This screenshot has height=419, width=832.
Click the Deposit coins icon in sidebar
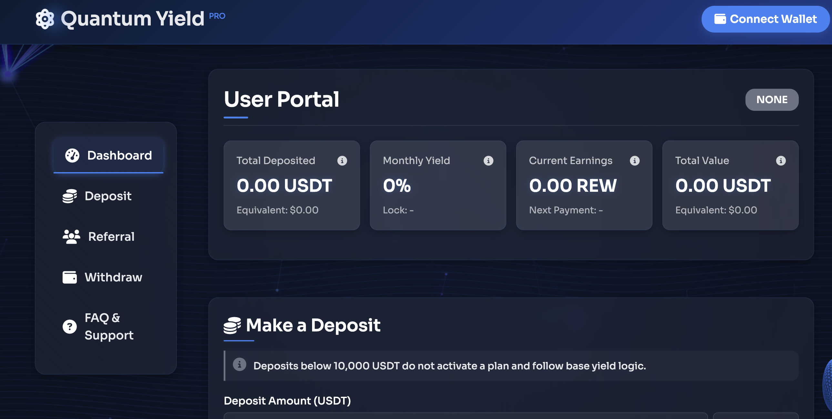pos(70,196)
